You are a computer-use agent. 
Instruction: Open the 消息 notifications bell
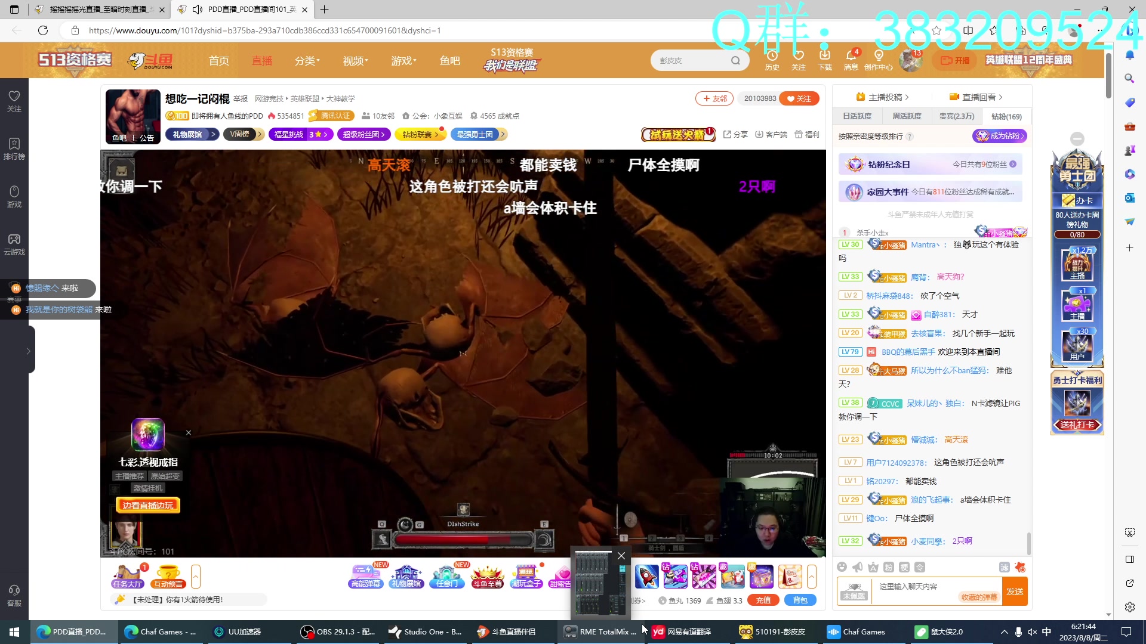coord(851,60)
